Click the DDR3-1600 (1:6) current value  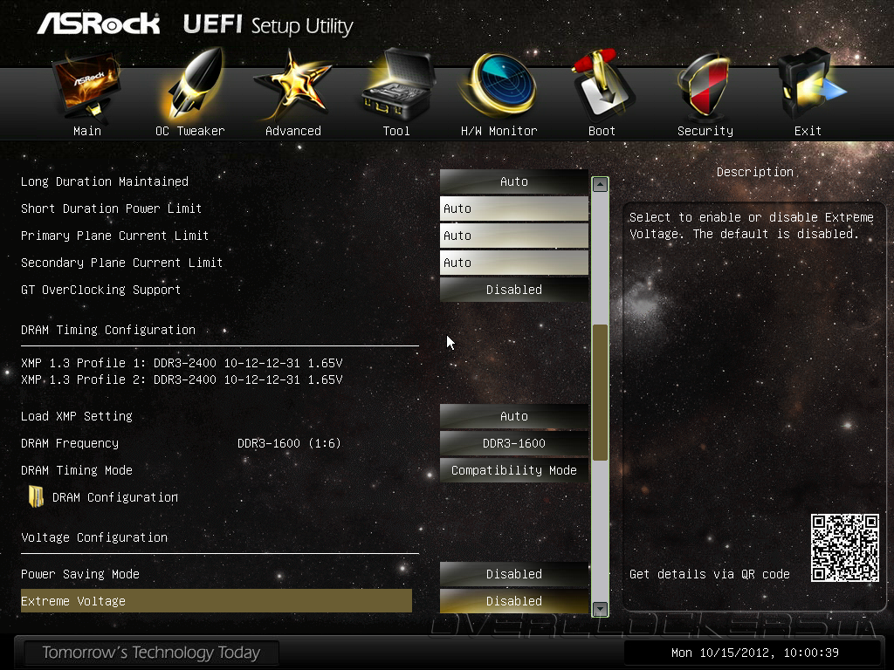tap(288, 443)
